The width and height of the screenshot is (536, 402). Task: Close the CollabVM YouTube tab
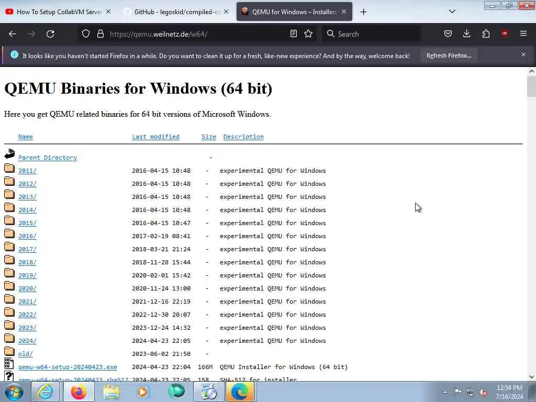coord(108,12)
